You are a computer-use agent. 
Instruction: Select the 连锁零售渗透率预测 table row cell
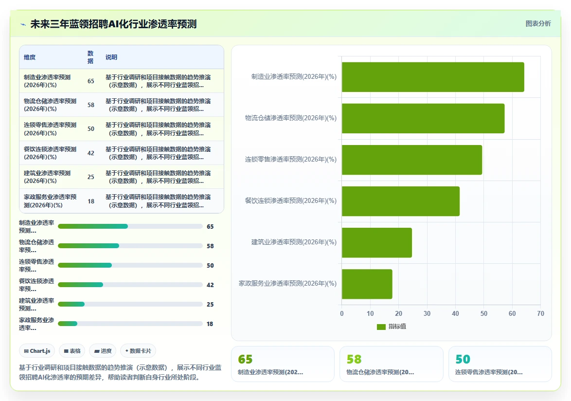click(x=50, y=129)
